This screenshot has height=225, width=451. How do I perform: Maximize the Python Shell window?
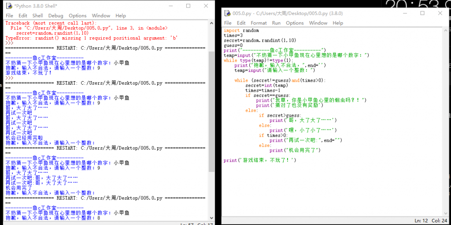click(x=188, y=6)
